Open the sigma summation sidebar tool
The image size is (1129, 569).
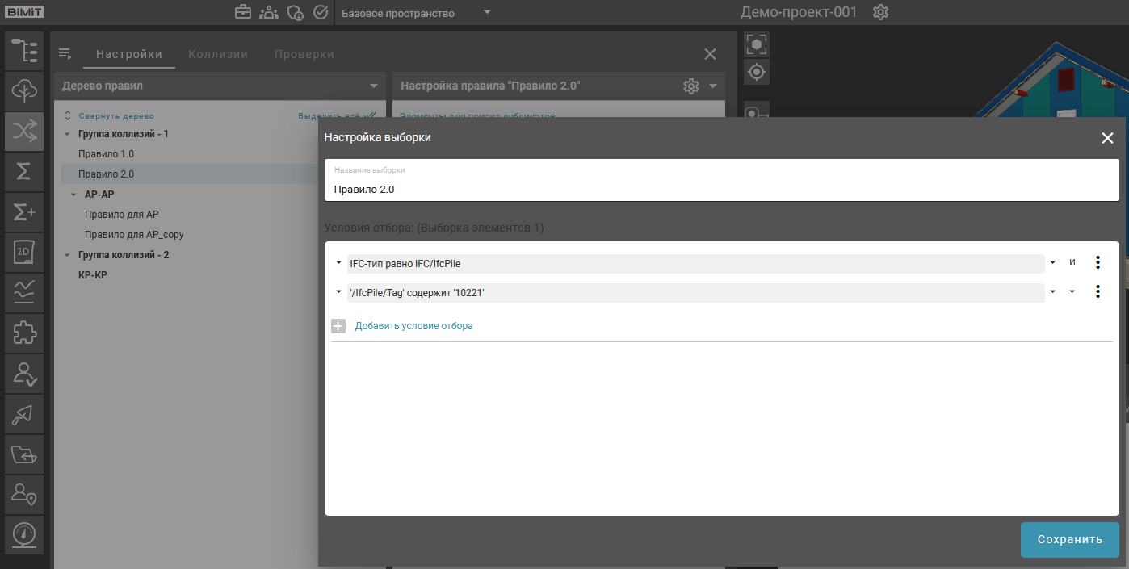point(24,172)
